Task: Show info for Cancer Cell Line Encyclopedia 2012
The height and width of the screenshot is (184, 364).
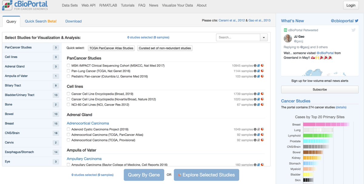Action: [255, 99]
